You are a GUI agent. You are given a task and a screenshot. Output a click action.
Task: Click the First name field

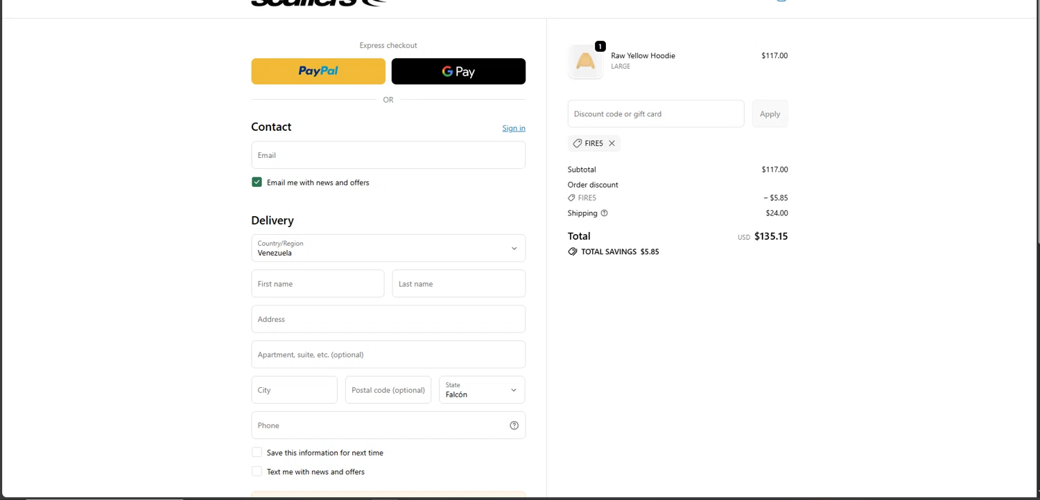(x=318, y=284)
